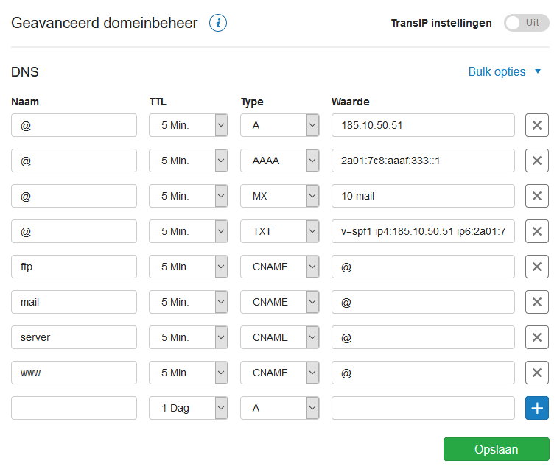
Task: Click the info icon beside Geavanceerd domeinbeheer
Action: coord(218,23)
